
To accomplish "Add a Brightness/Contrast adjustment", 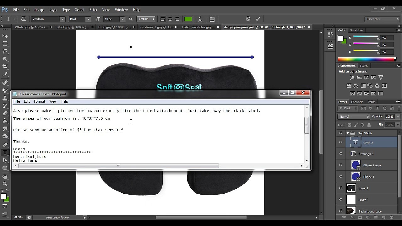I will point(352,78).
